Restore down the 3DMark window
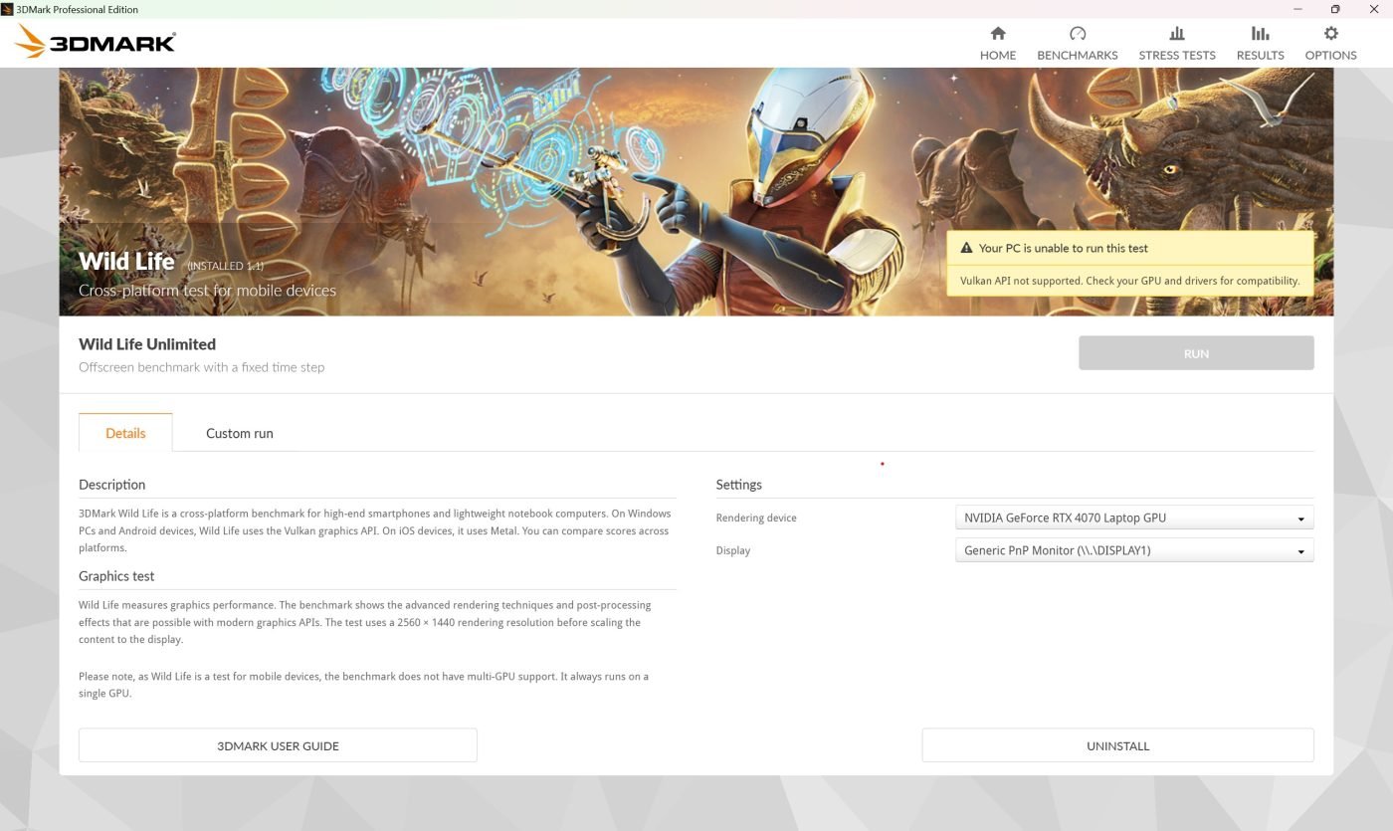1393x831 pixels. click(1335, 9)
